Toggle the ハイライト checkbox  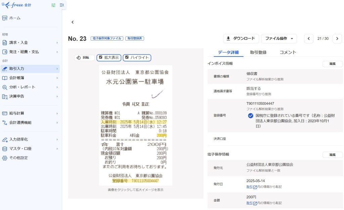point(127,57)
